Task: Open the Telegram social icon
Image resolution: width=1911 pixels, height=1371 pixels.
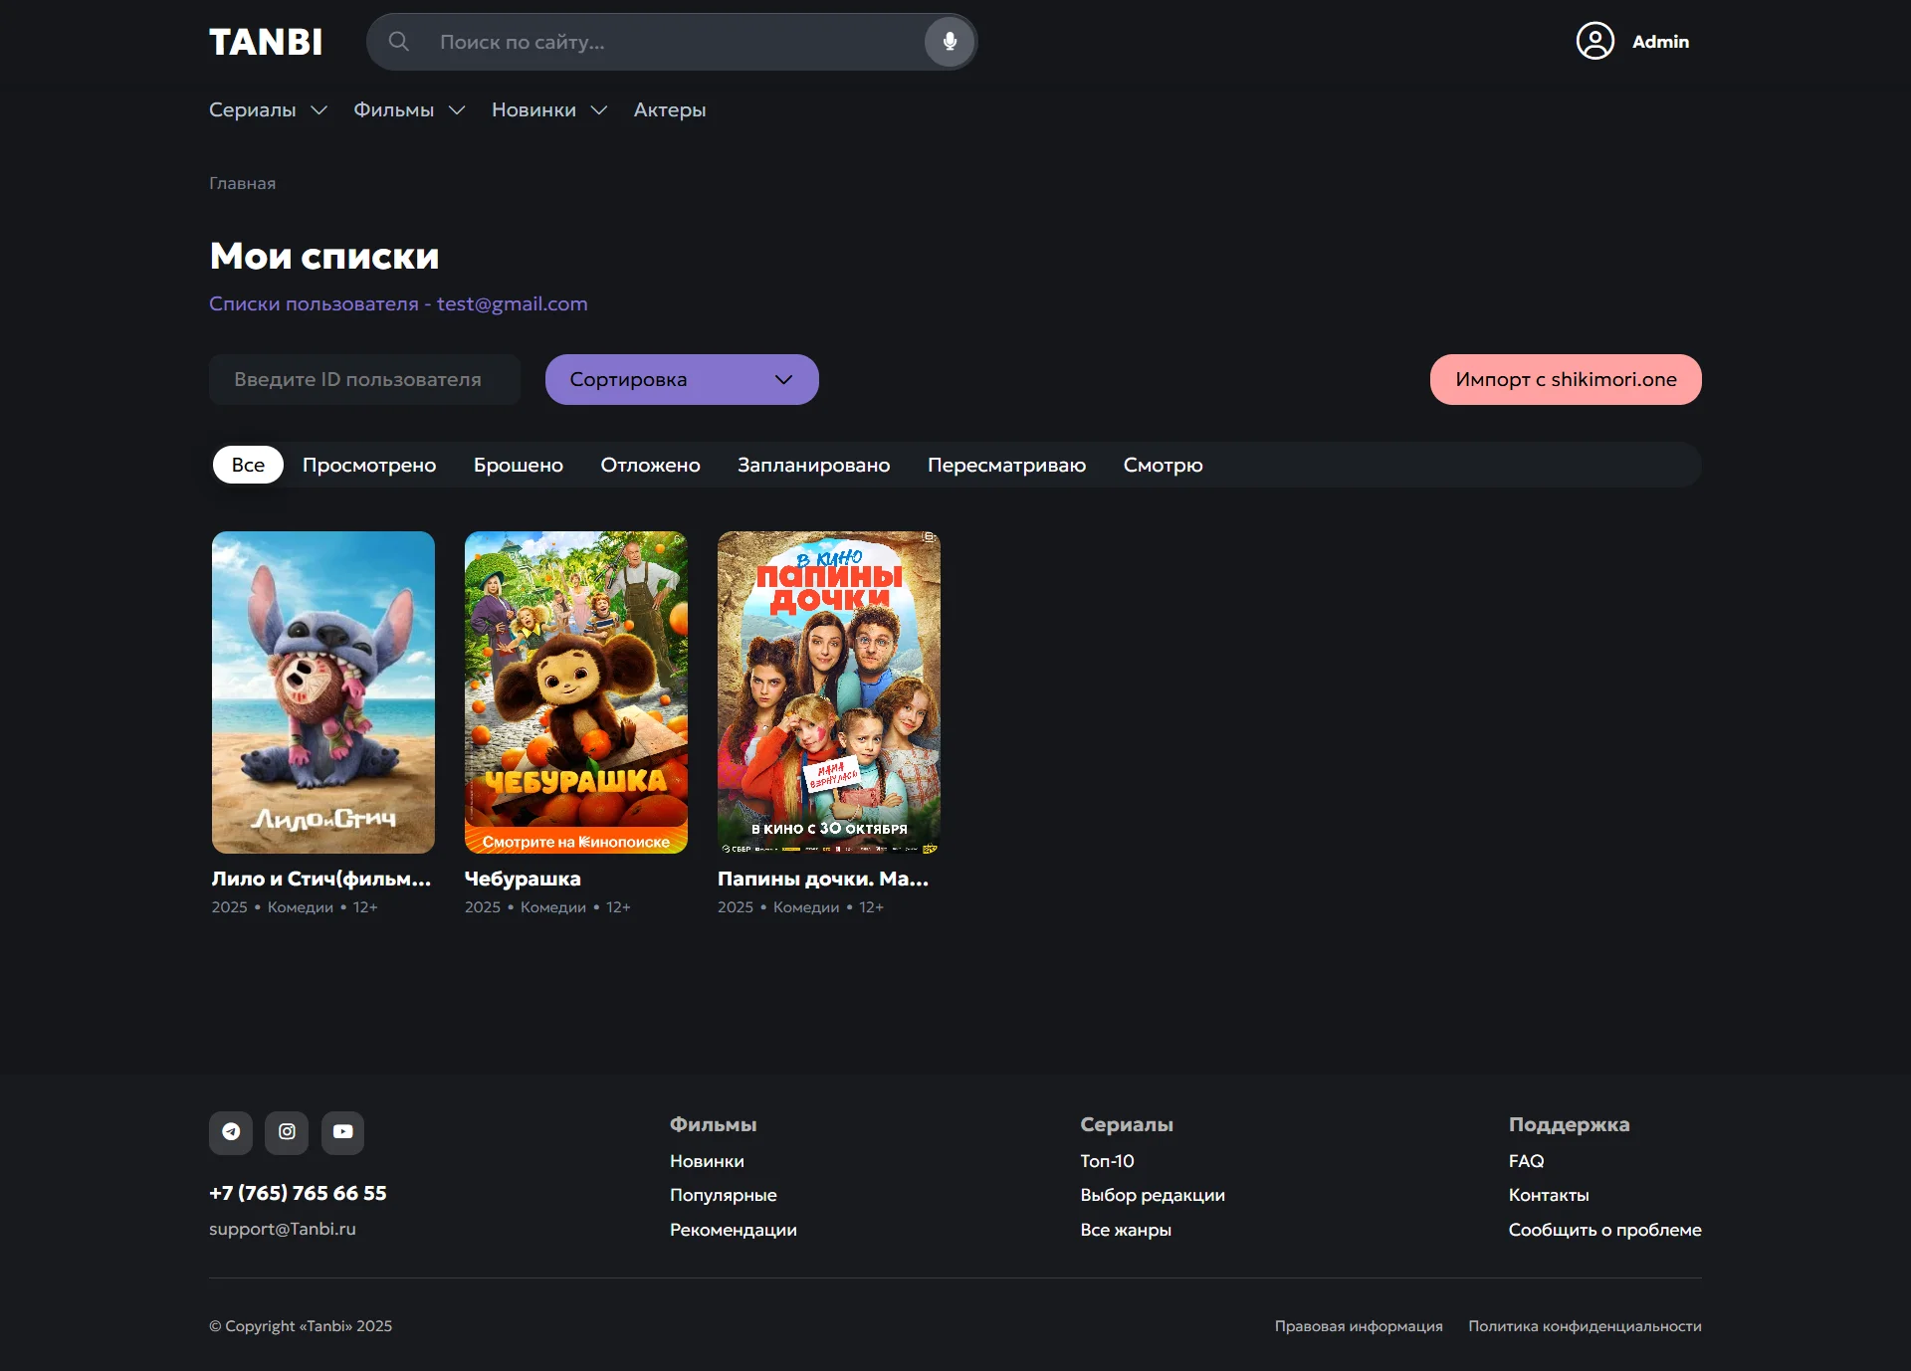Action: click(x=231, y=1132)
